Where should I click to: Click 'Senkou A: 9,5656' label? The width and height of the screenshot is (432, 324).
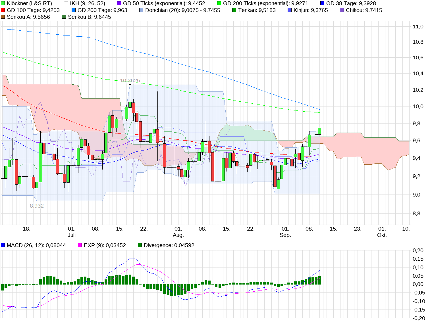(x=28, y=17)
